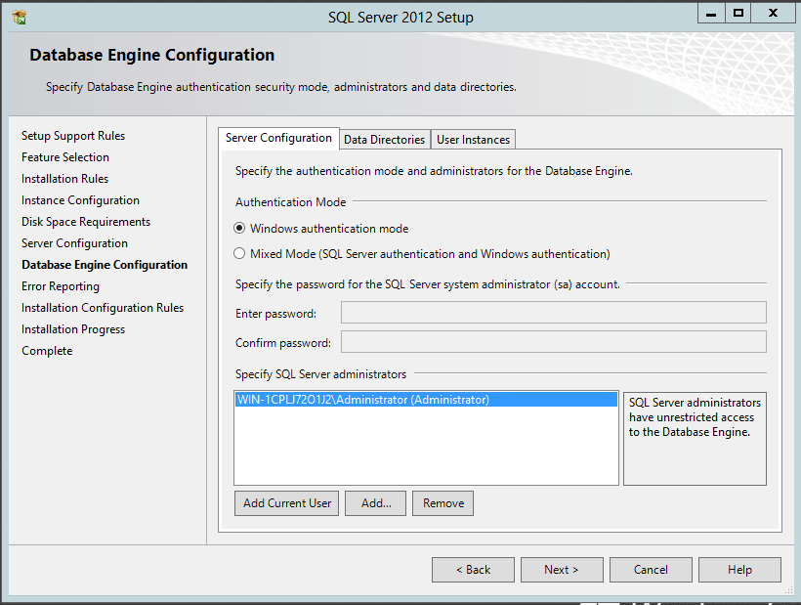This screenshot has height=605, width=801.
Task: Proceed with the Next > button
Action: point(562,570)
